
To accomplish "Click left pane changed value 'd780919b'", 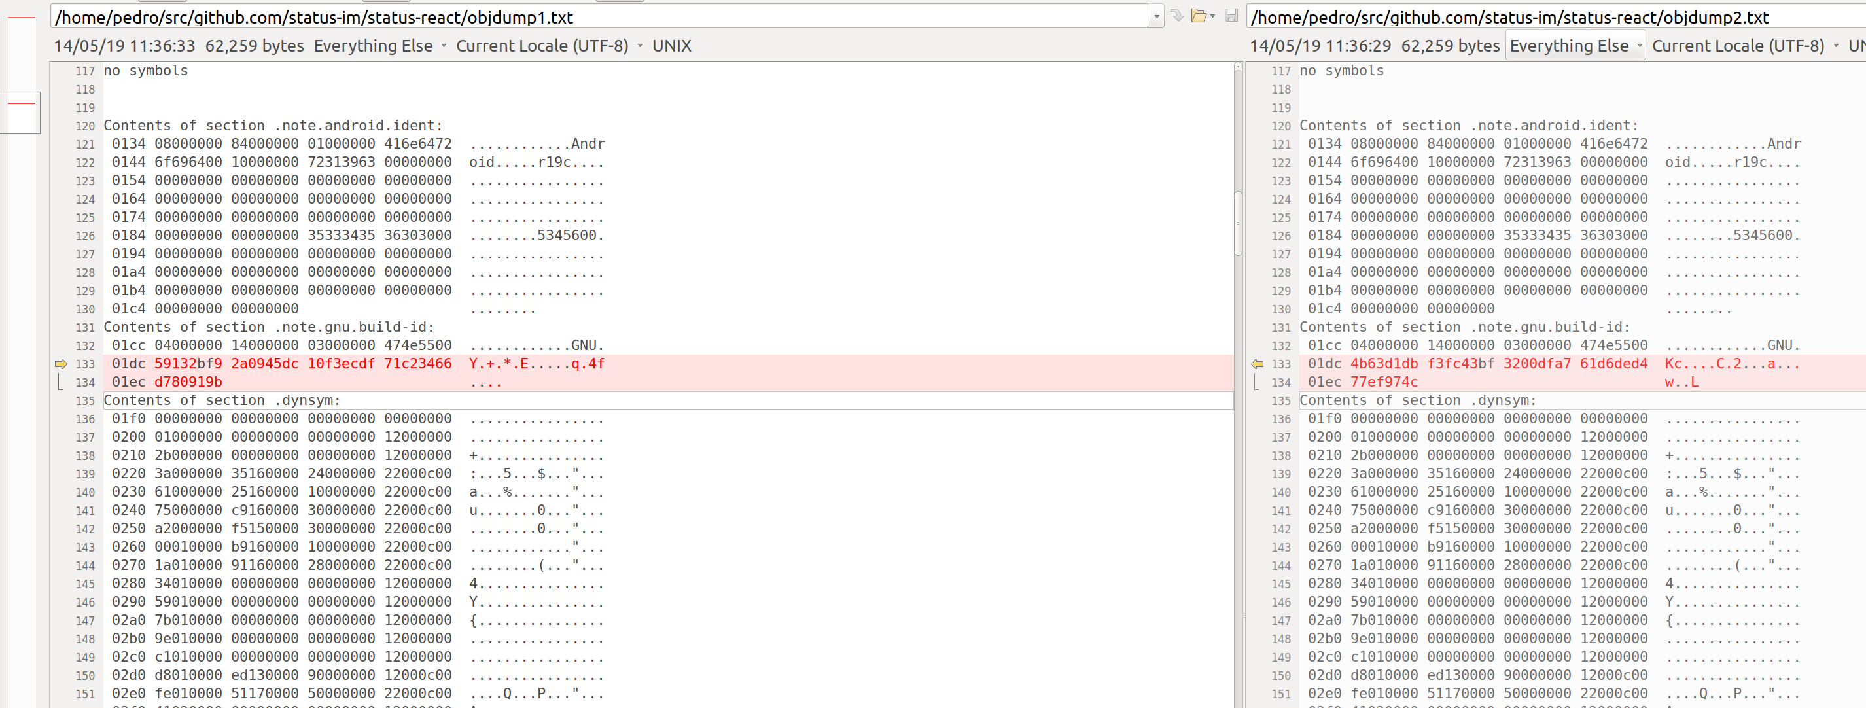I will coord(188,382).
